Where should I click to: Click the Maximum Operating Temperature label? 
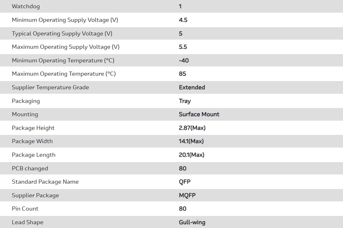tap(64, 74)
